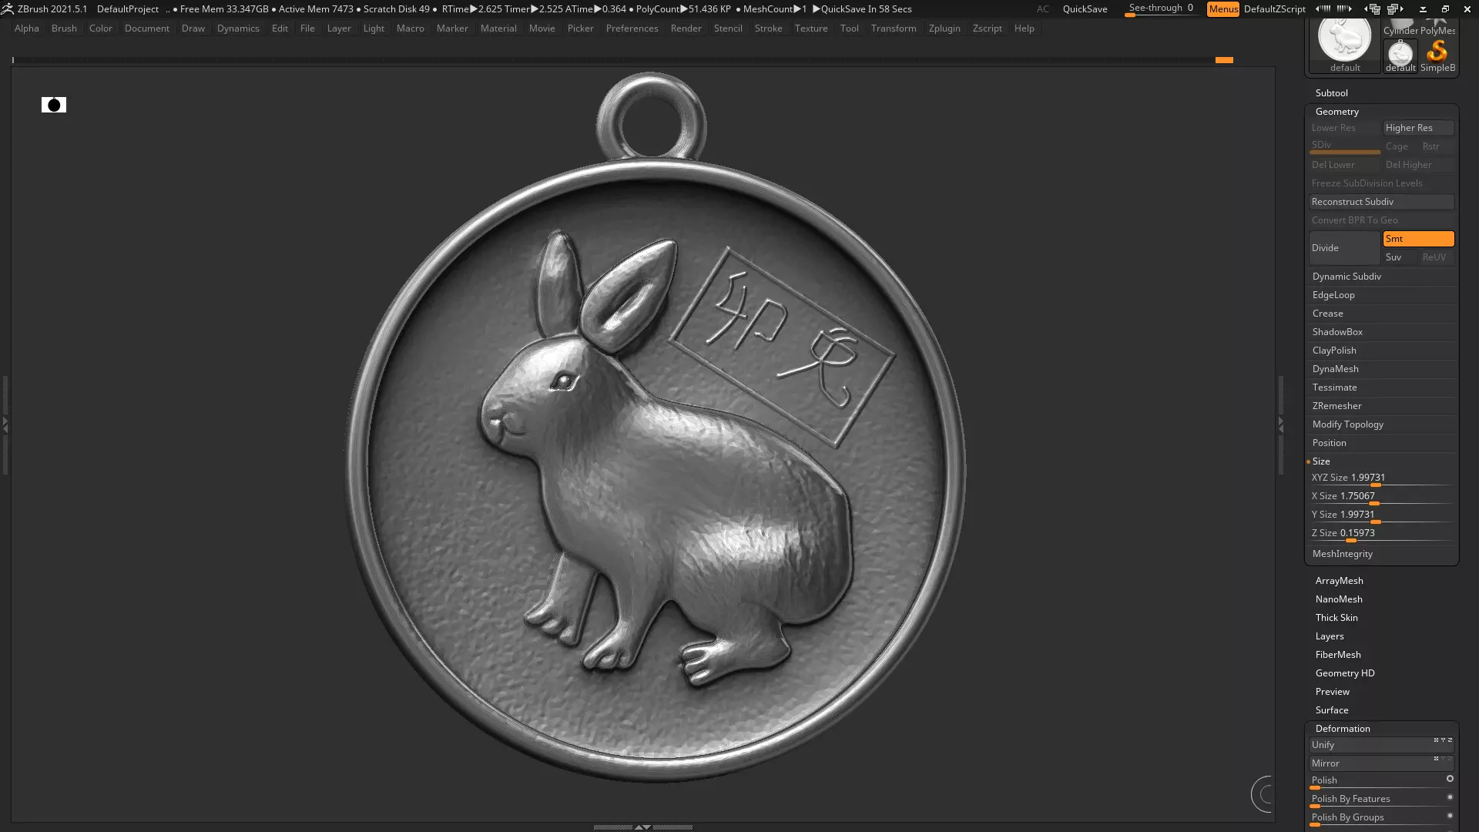
Task: Click the ZBrush logo icon in title bar
Action: [x=7, y=8]
